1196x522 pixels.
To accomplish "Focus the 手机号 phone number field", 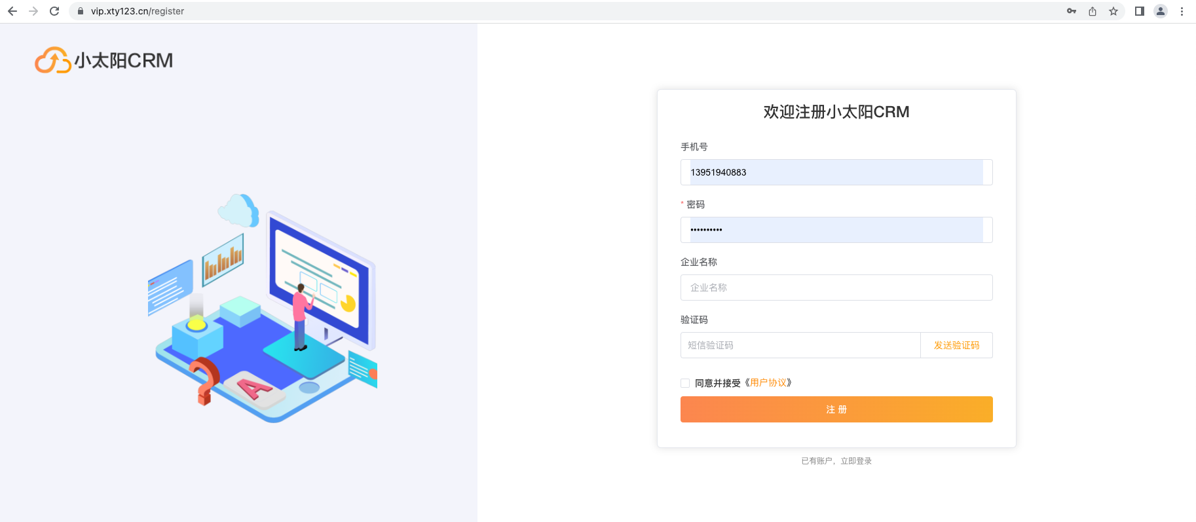I will [836, 172].
